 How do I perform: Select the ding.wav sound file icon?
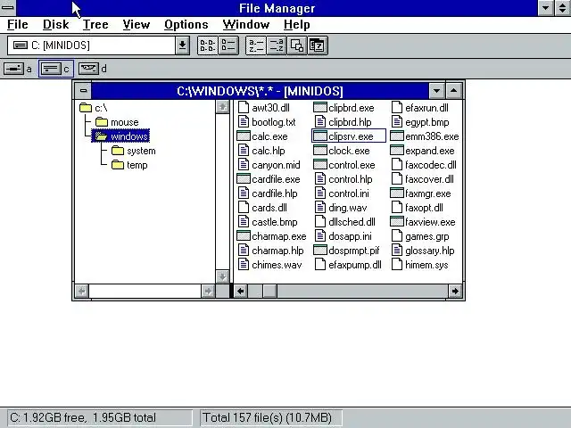[x=320, y=208]
